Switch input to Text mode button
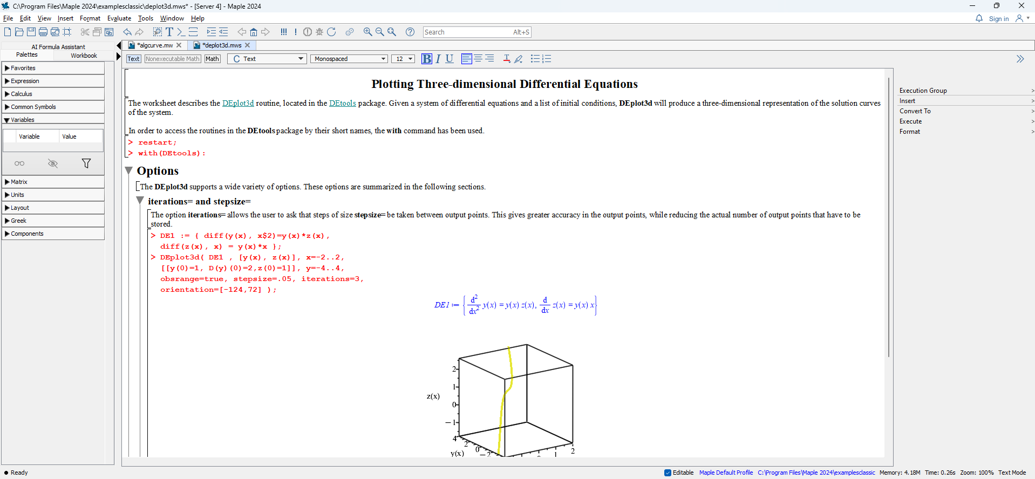Viewport: 1035px width, 479px height. click(x=134, y=59)
